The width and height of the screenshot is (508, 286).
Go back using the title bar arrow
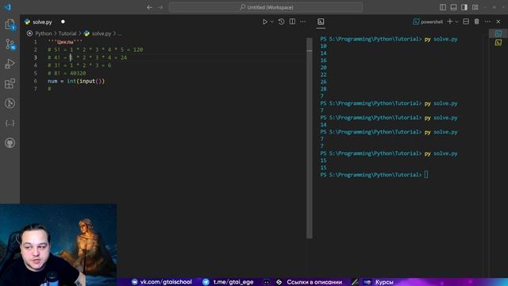[x=149, y=7]
